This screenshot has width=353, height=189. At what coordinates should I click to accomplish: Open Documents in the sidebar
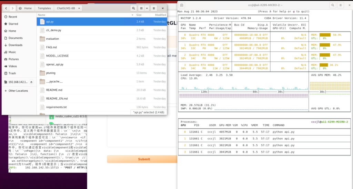coord(19,38)
